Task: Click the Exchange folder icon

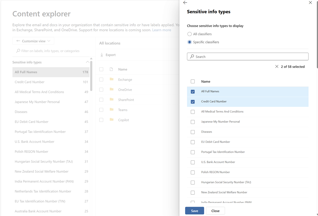Action: (x=112, y=80)
